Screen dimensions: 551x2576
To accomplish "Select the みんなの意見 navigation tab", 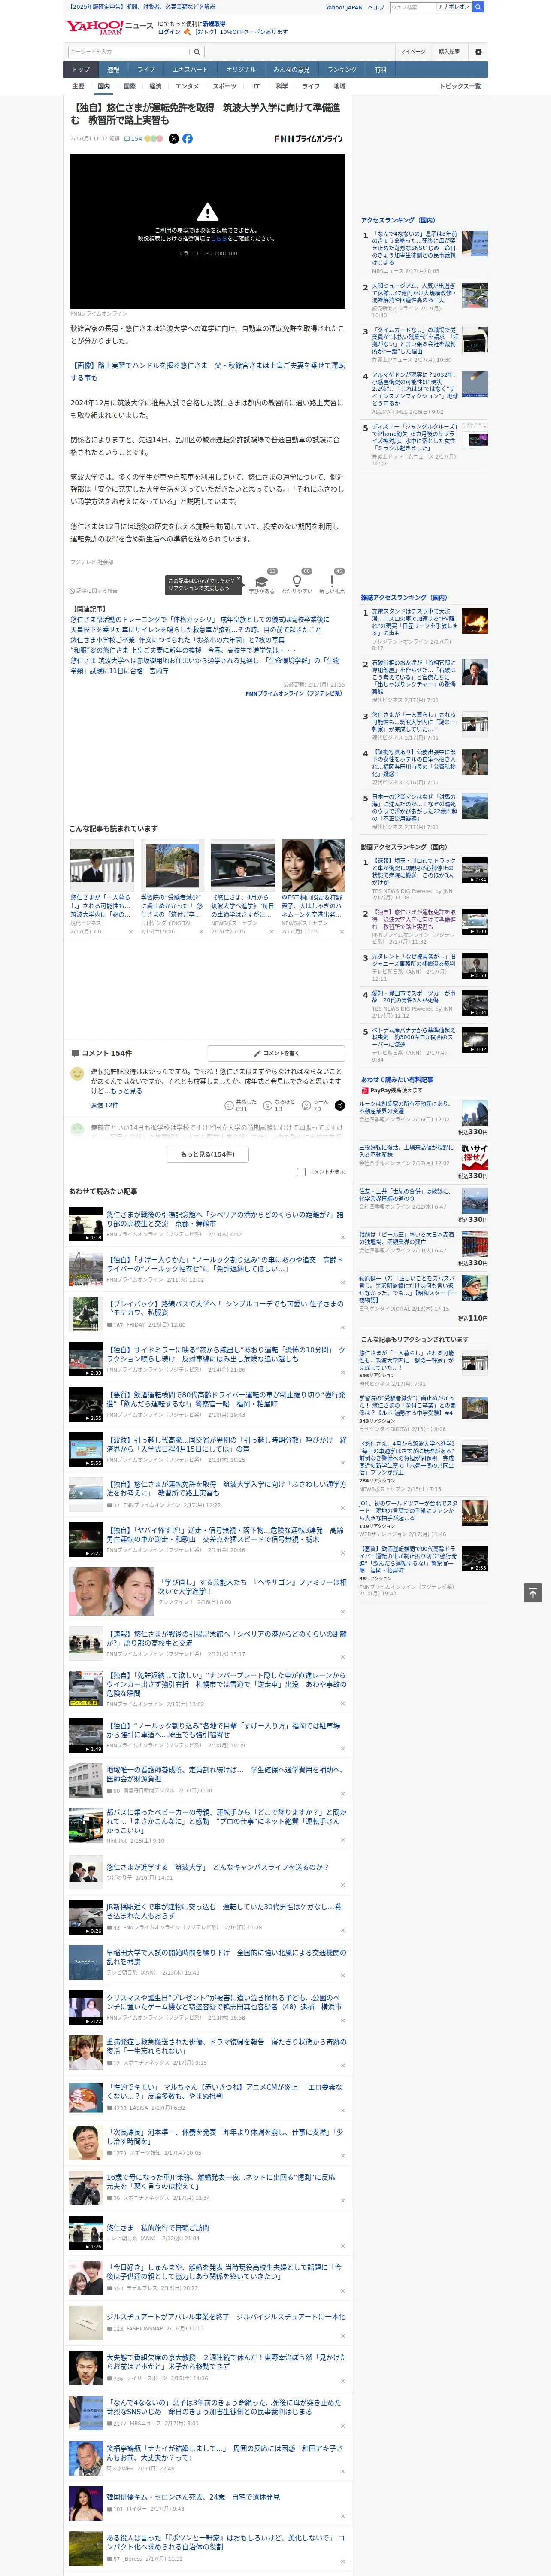I will (291, 70).
